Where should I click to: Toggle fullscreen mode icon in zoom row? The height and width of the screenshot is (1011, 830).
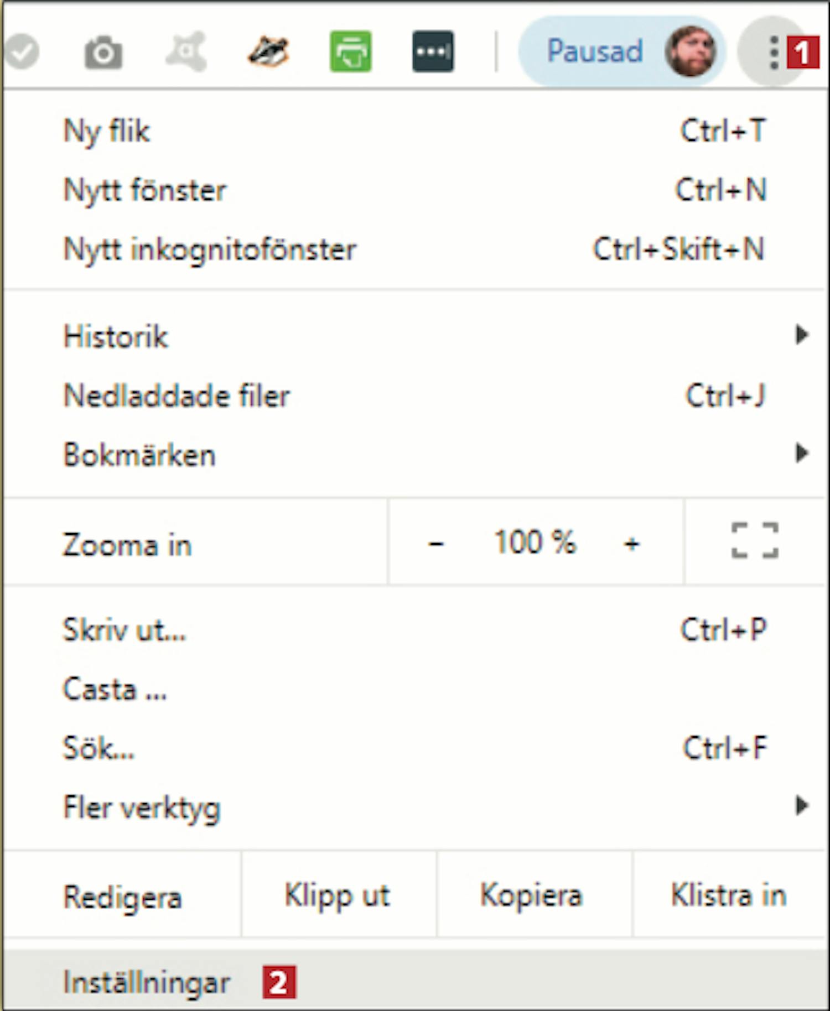click(755, 541)
